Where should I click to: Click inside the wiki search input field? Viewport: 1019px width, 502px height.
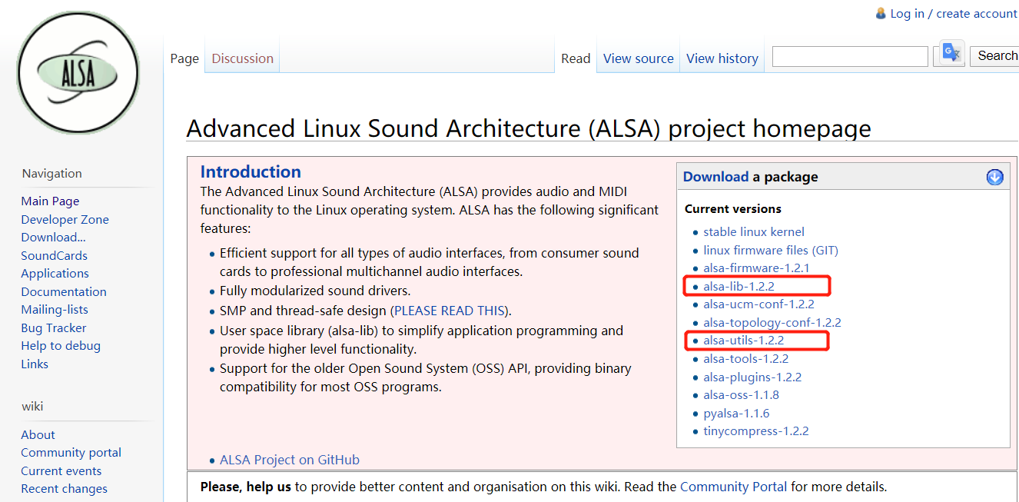[849, 56]
